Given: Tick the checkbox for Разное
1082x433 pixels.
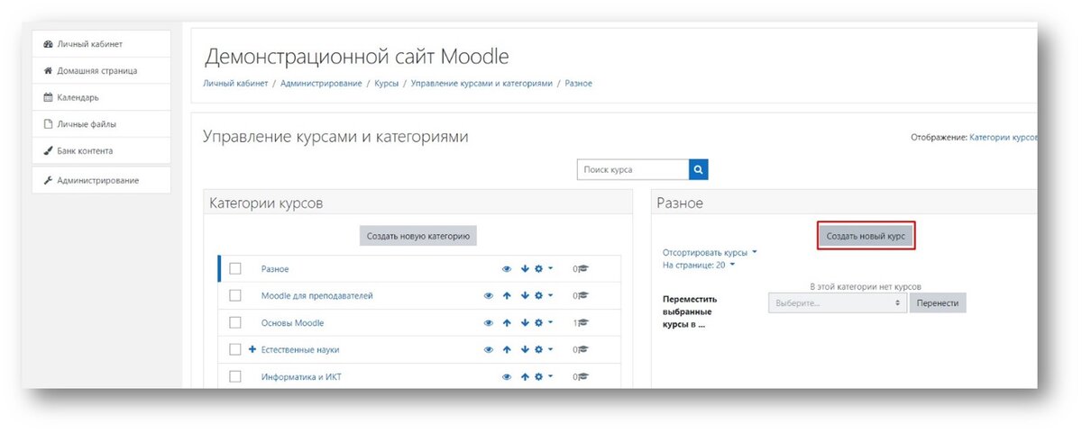Looking at the screenshot, I should click(235, 268).
